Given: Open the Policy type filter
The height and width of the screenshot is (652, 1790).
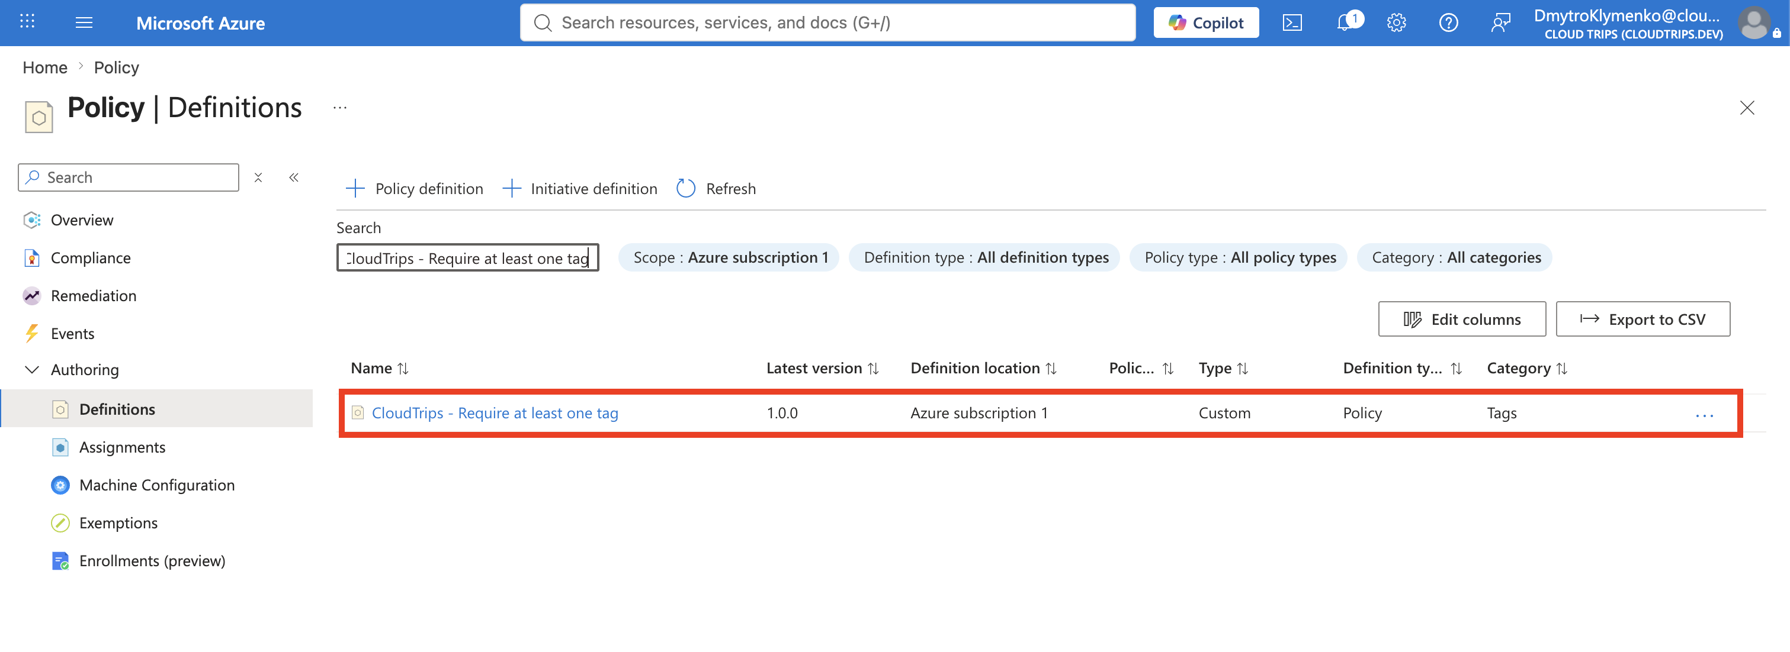Looking at the screenshot, I should tap(1239, 257).
